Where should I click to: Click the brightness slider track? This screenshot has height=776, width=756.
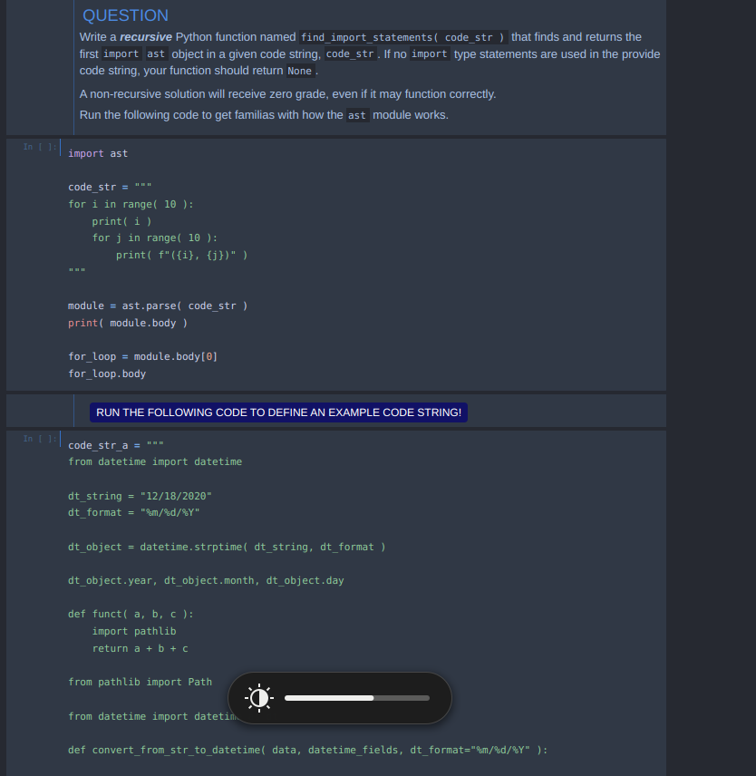pyautogui.click(x=356, y=698)
